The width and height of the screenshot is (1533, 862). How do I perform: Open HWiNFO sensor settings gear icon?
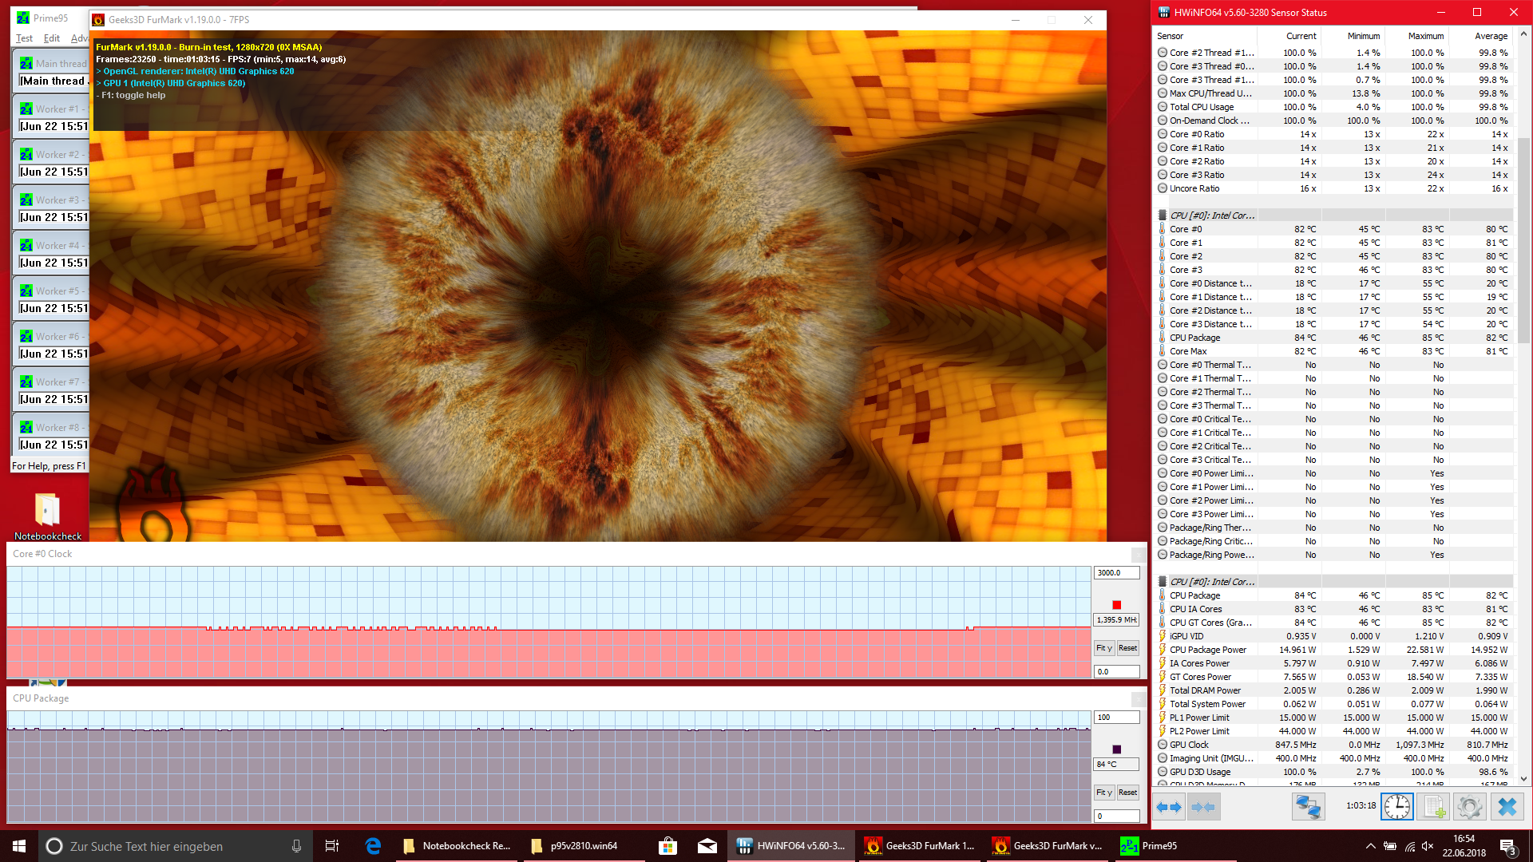(x=1469, y=807)
